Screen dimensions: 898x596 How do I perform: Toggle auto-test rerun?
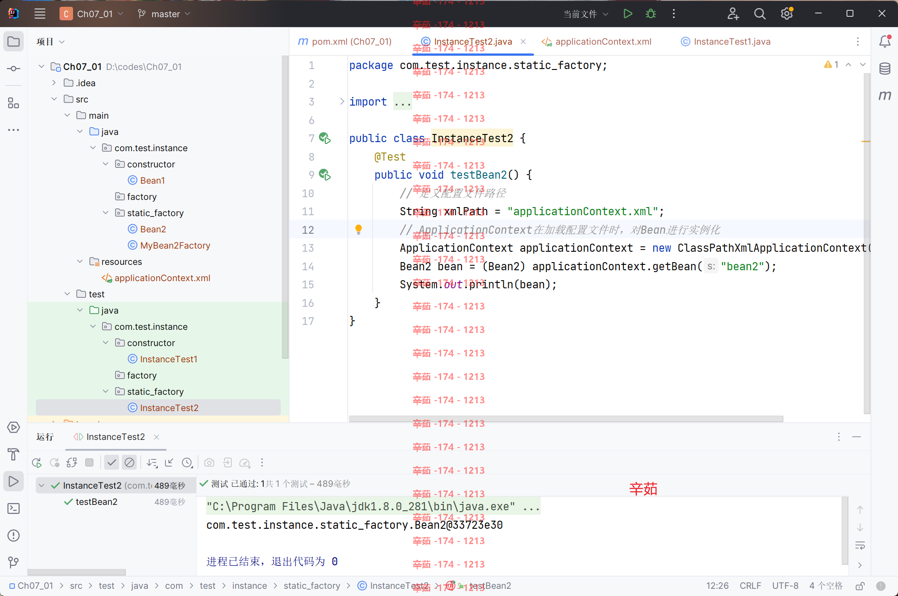pyautogui.click(x=72, y=462)
